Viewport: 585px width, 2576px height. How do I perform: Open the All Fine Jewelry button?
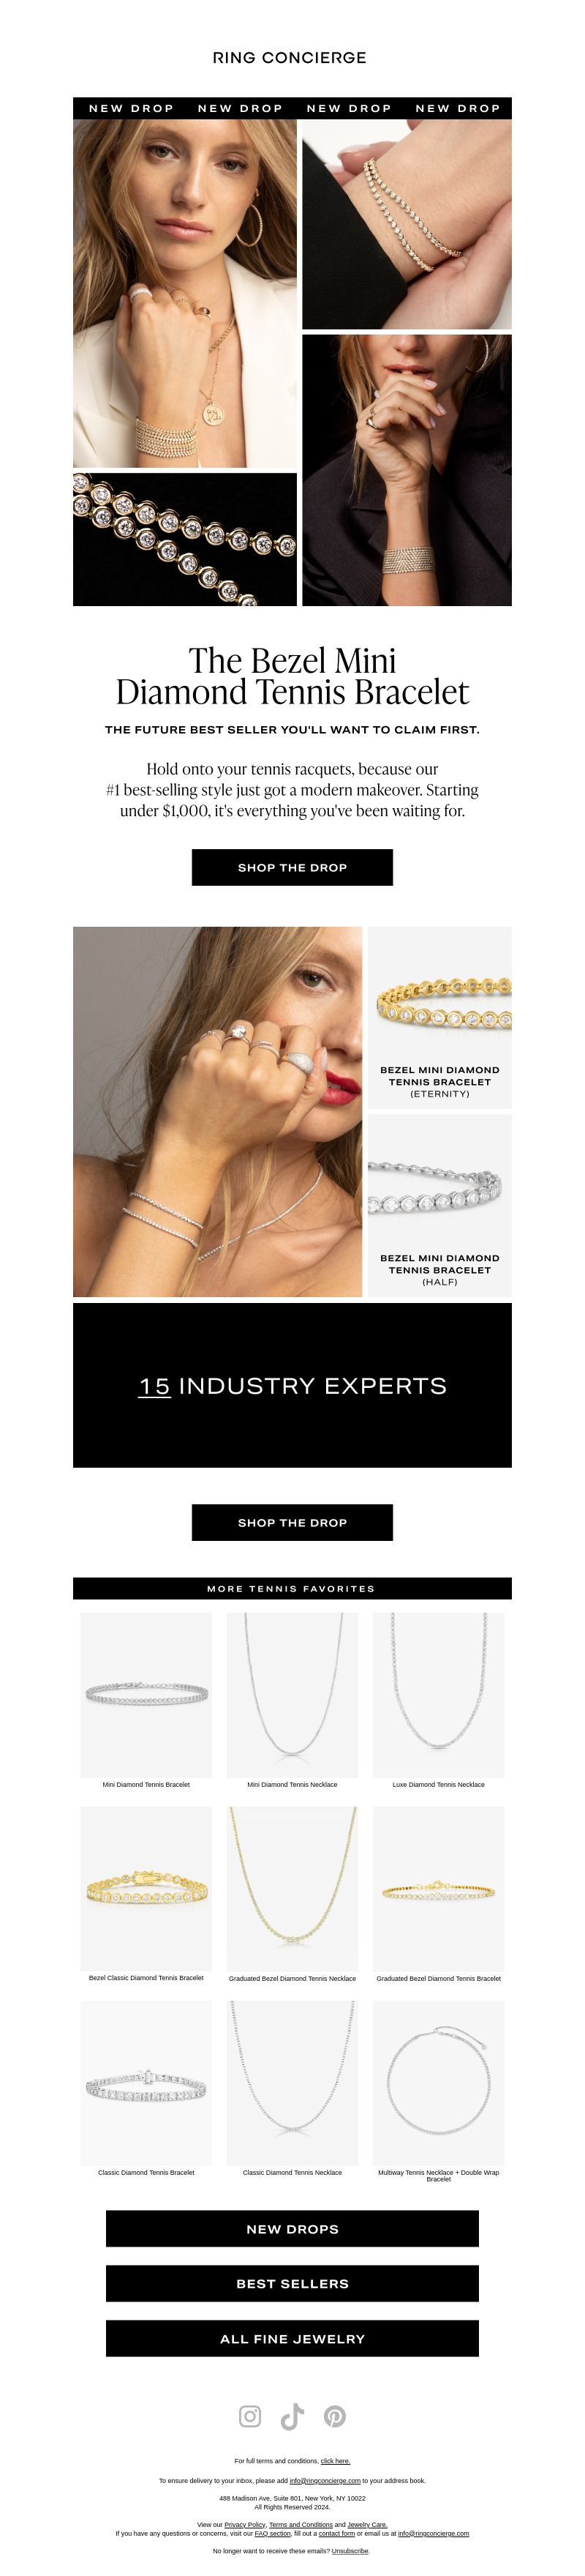point(292,2338)
